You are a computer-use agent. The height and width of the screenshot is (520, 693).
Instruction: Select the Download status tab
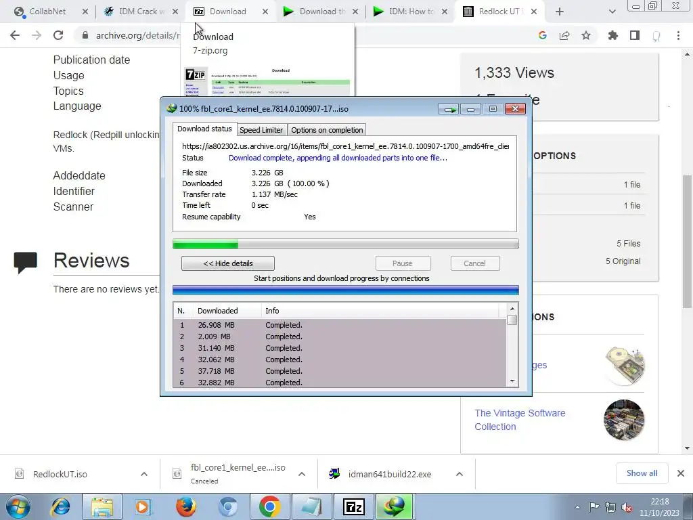(x=204, y=129)
